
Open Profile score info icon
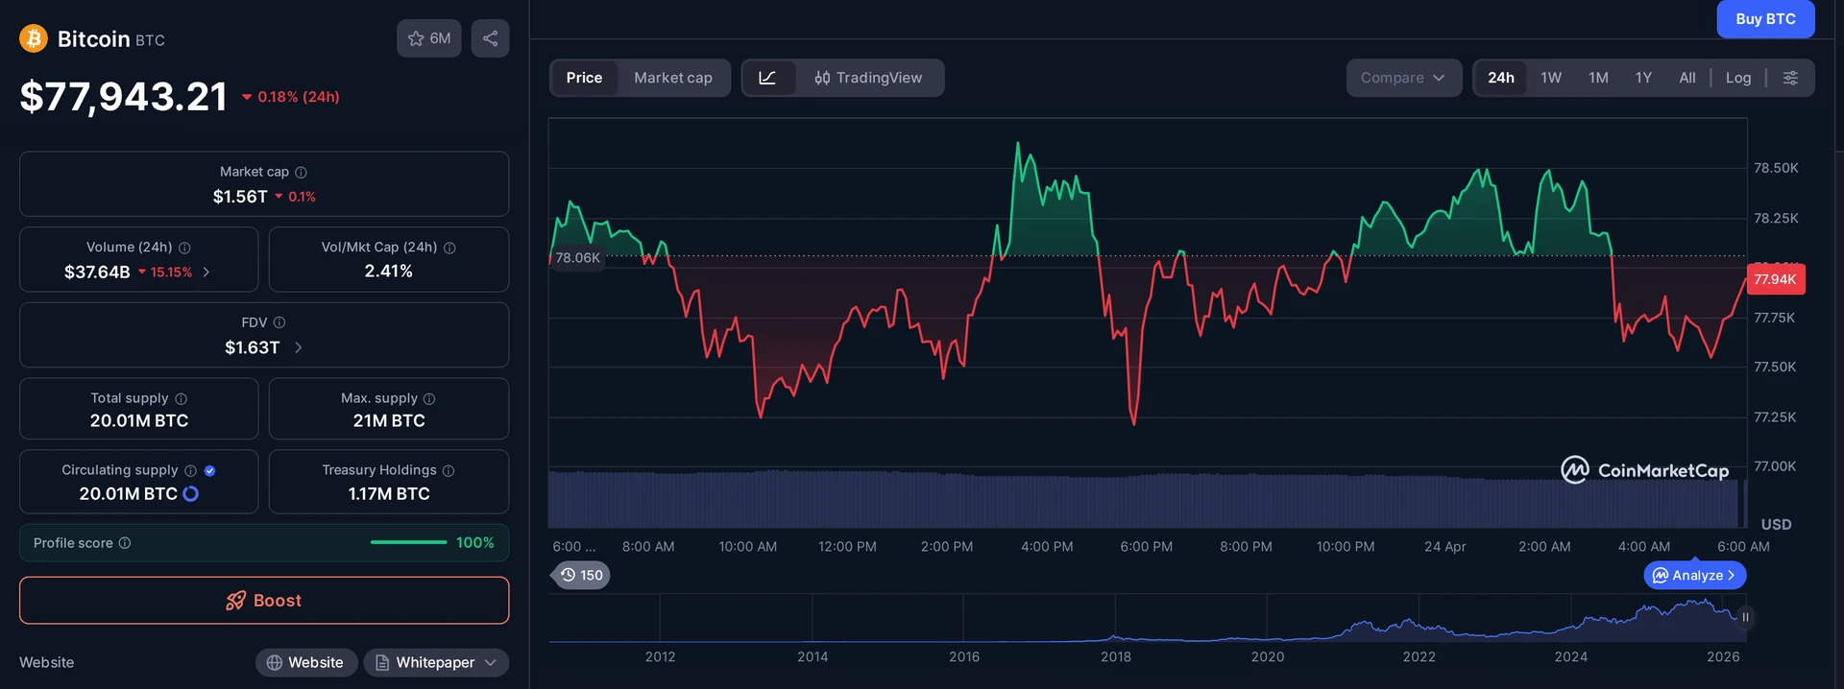125,543
